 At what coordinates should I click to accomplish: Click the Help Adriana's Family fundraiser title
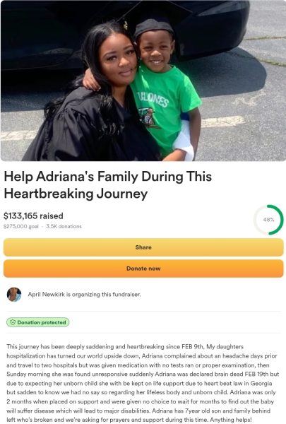pyautogui.click(x=107, y=185)
